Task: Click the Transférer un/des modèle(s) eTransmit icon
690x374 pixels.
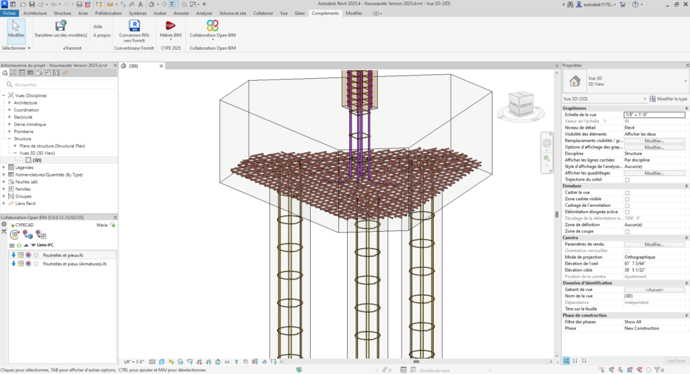Action: (61, 26)
